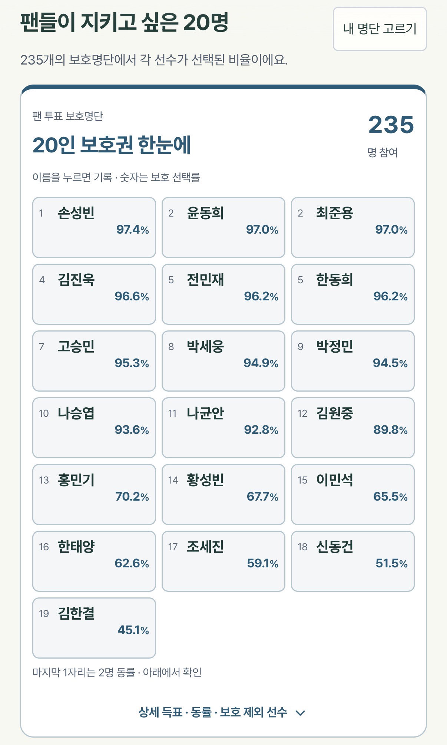Open 김원중 record card
Viewport: 447px width, 745px height.
(353, 428)
